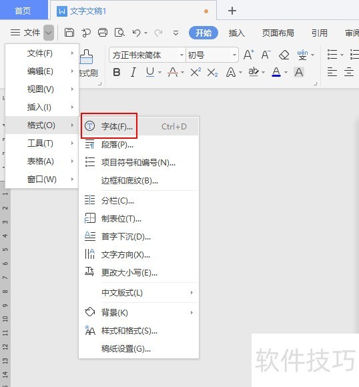Click the Undo arrow icon
This screenshot has height=387, width=359.
pos(136,33)
